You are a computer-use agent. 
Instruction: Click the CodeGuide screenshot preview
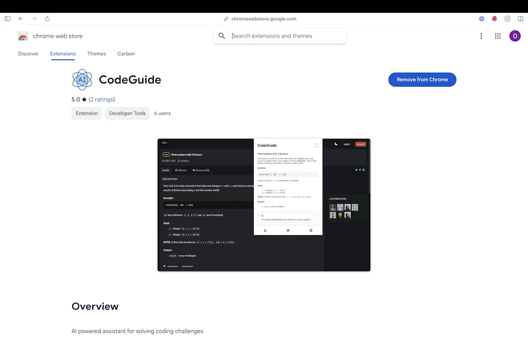tap(263, 204)
